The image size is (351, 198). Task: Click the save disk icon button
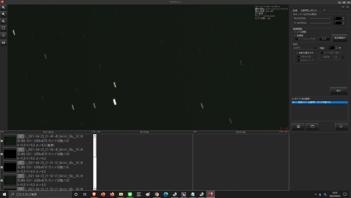coord(298,127)
